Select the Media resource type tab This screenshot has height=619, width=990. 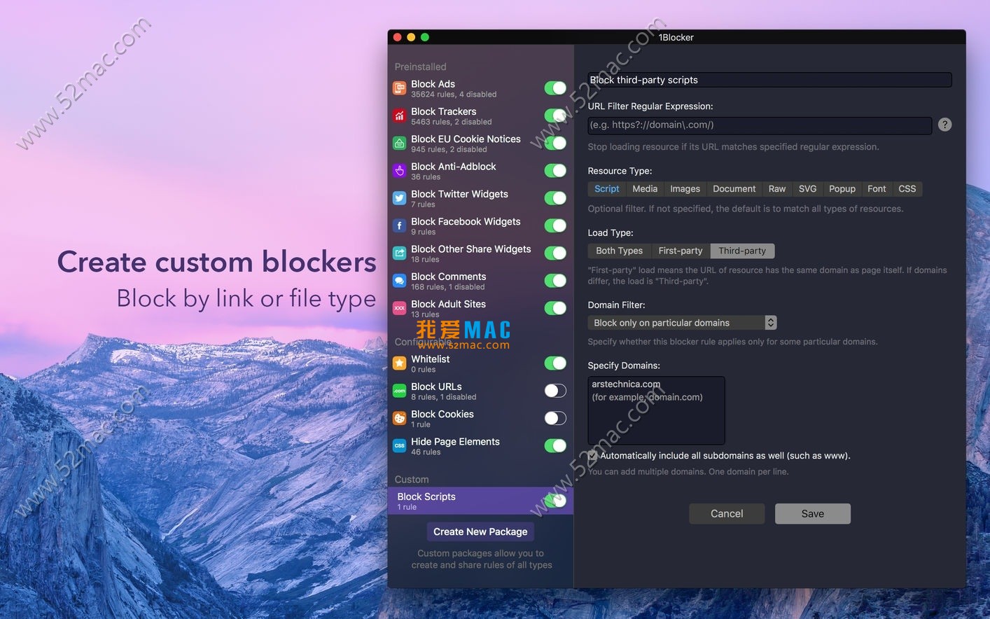tap(644, 188)
